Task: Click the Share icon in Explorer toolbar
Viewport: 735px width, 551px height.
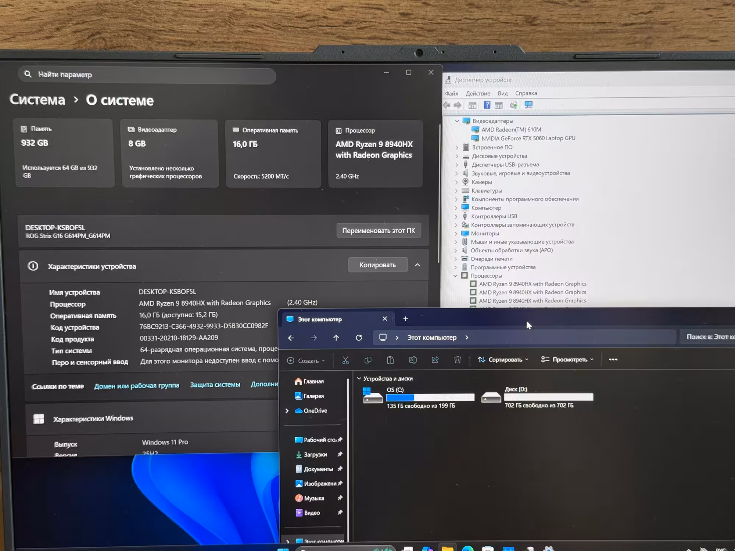Action: pyautogui.click(x=435, y=360)
